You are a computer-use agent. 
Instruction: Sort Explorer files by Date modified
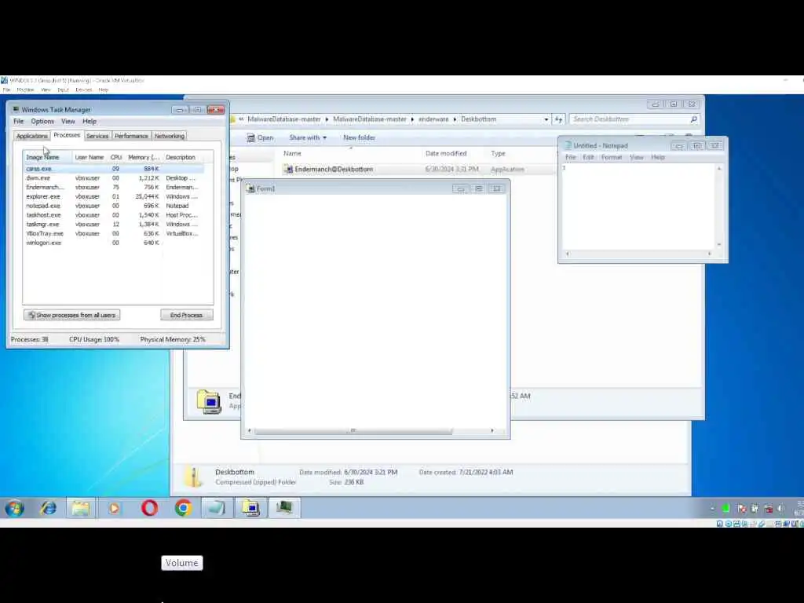[x=446, y=153]
